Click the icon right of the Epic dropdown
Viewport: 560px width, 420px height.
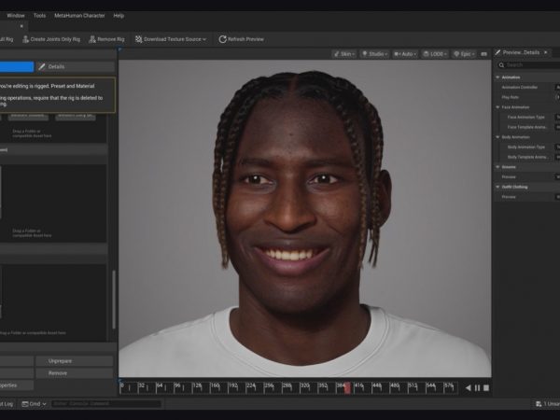(x=483, y=54)
